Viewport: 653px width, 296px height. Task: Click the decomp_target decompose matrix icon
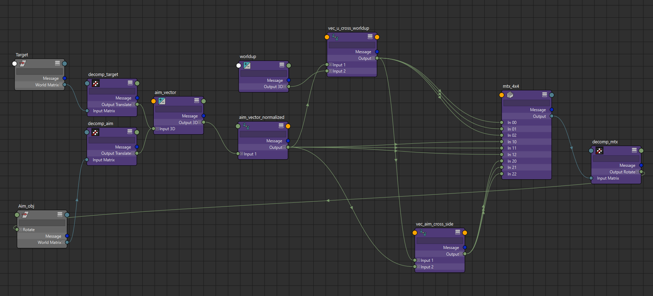coord(96,83)
